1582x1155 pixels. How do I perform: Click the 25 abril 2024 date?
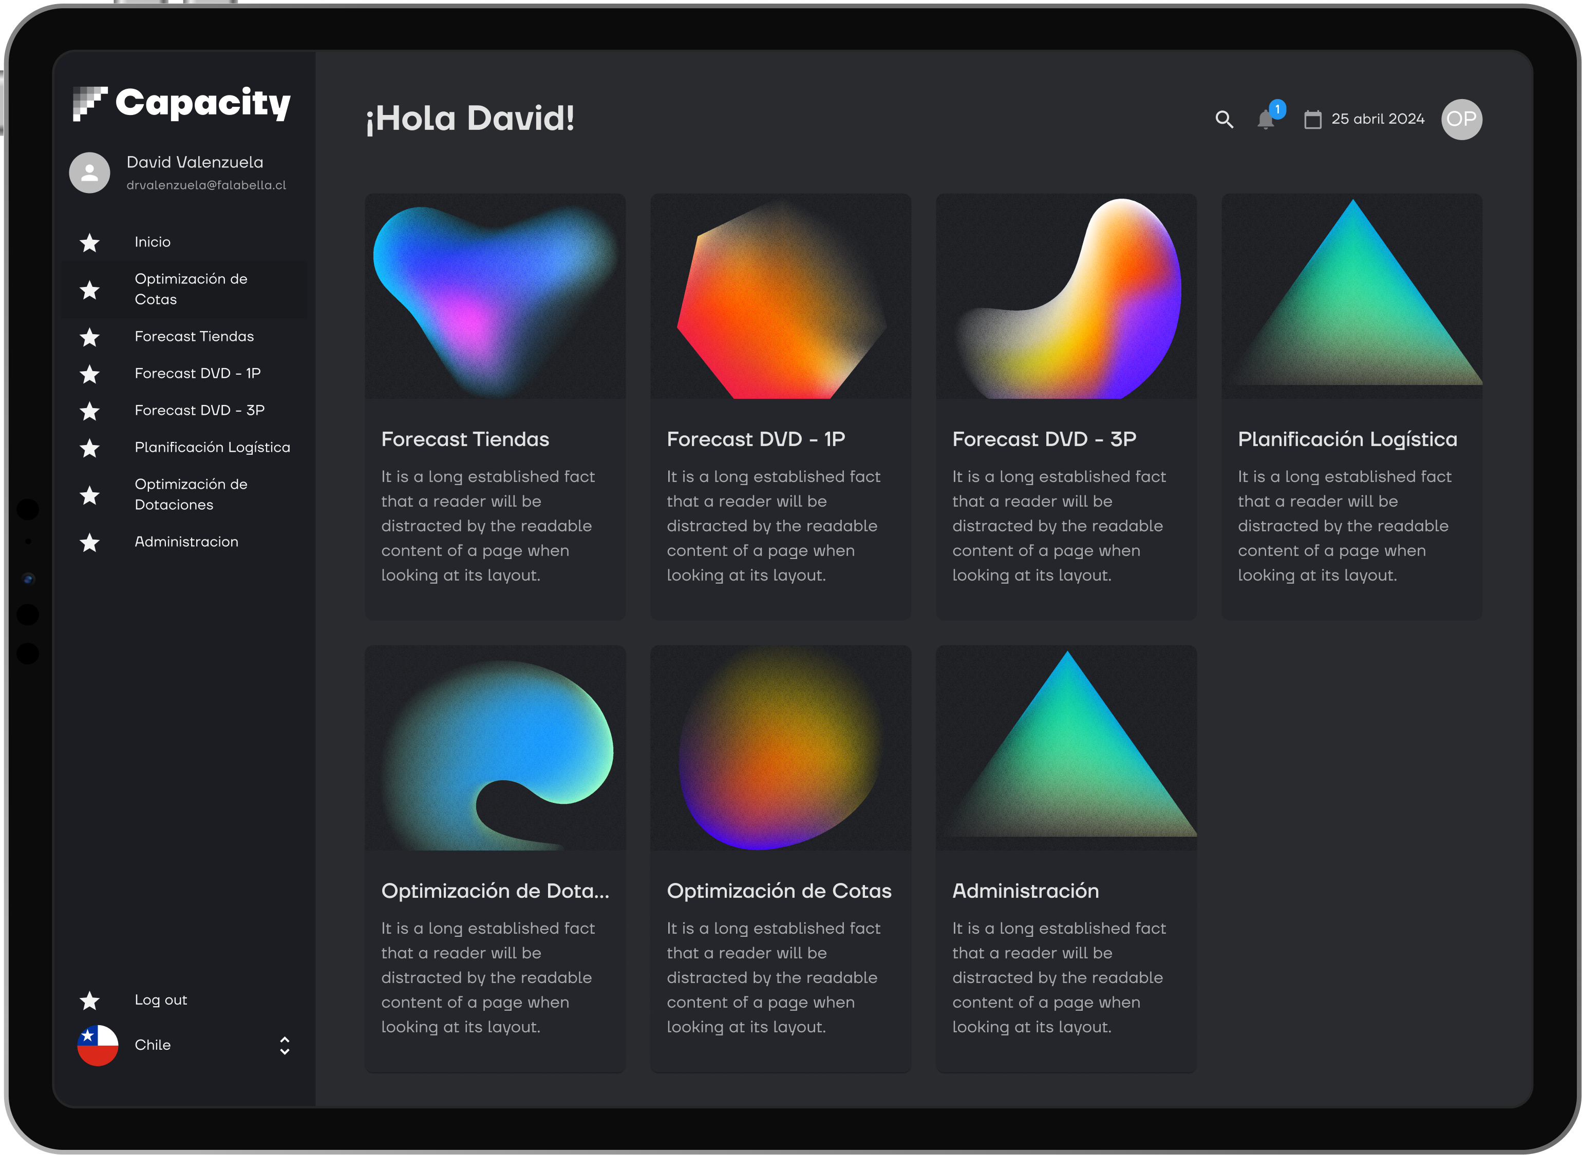tap(1378, 120)
